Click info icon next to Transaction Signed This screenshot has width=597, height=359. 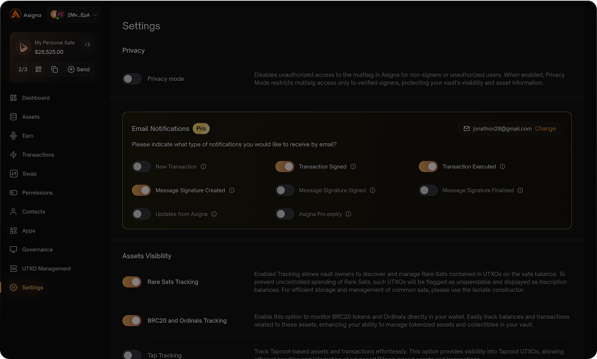coord(353,167)
